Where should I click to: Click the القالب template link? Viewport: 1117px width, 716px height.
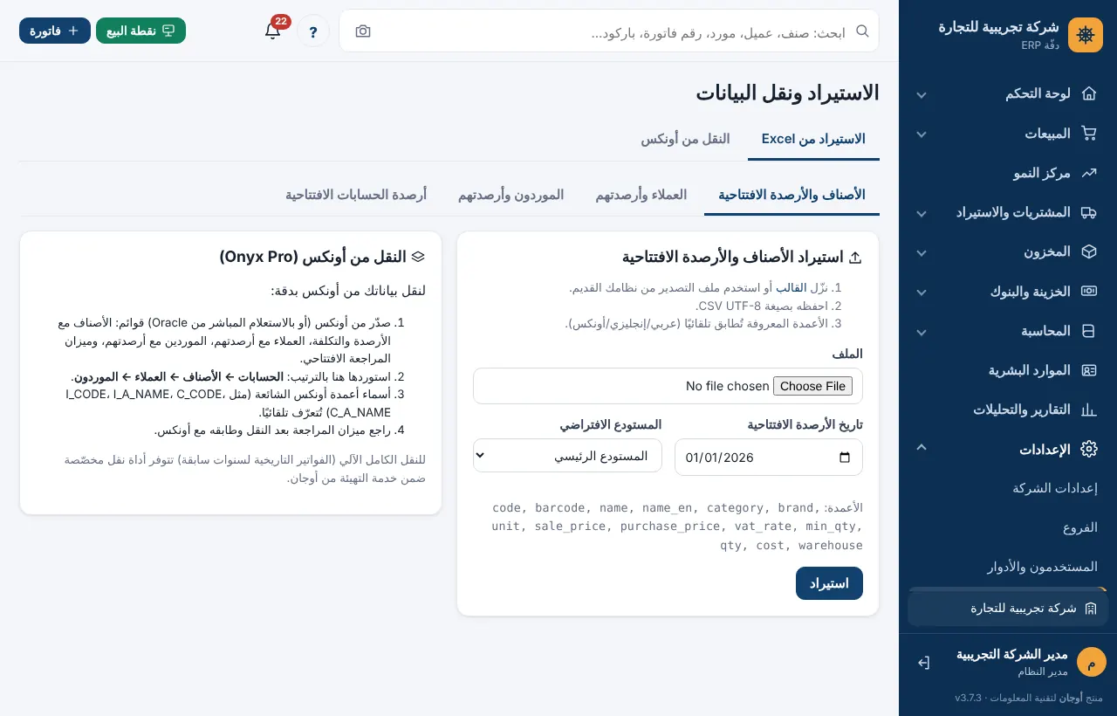tap(791, 288)
